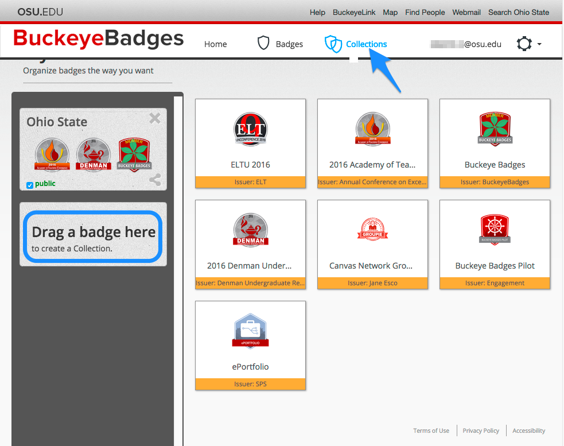564x446 pixels.
Task: Open the Find People link
Action: [425, 12]
